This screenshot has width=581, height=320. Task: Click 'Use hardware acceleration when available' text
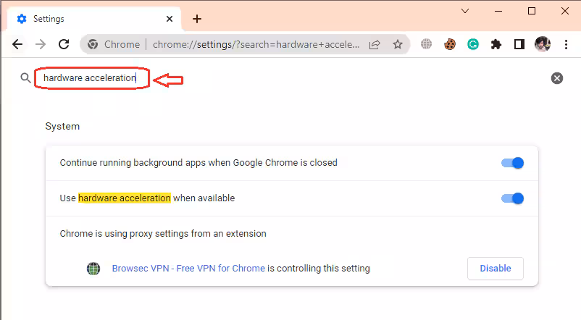147,198
